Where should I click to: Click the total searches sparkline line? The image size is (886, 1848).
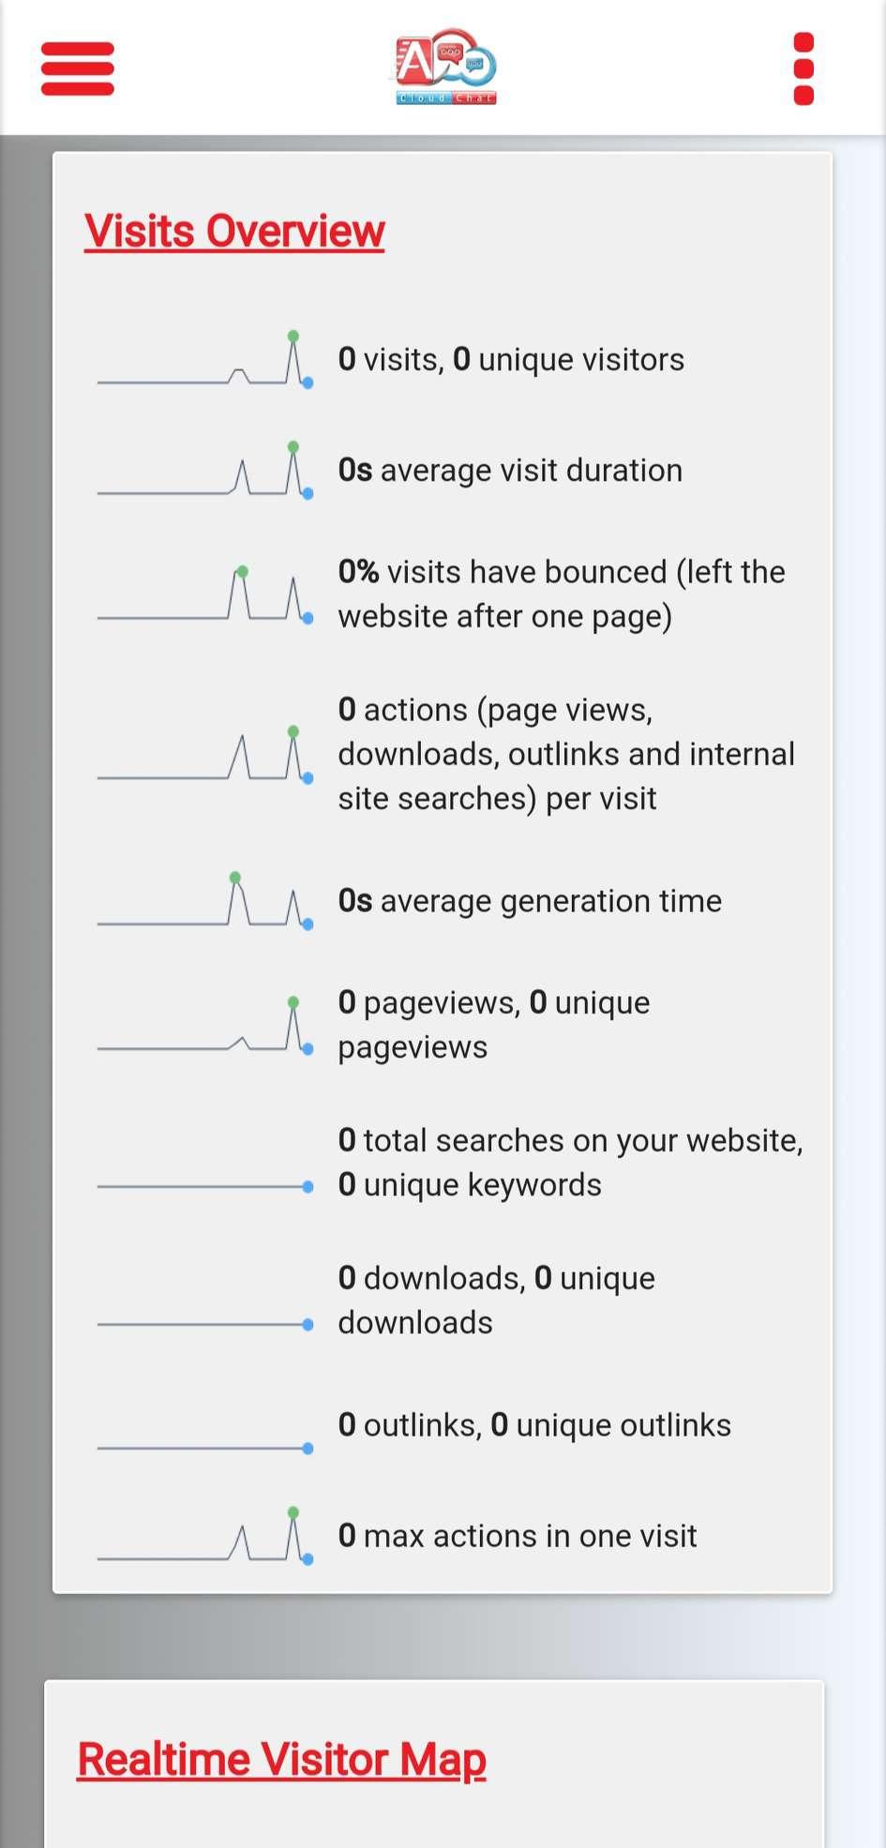pyautogui.click(x=205, y=1187)
